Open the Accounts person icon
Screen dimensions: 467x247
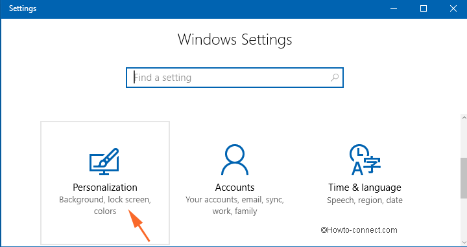click(235, 160)
